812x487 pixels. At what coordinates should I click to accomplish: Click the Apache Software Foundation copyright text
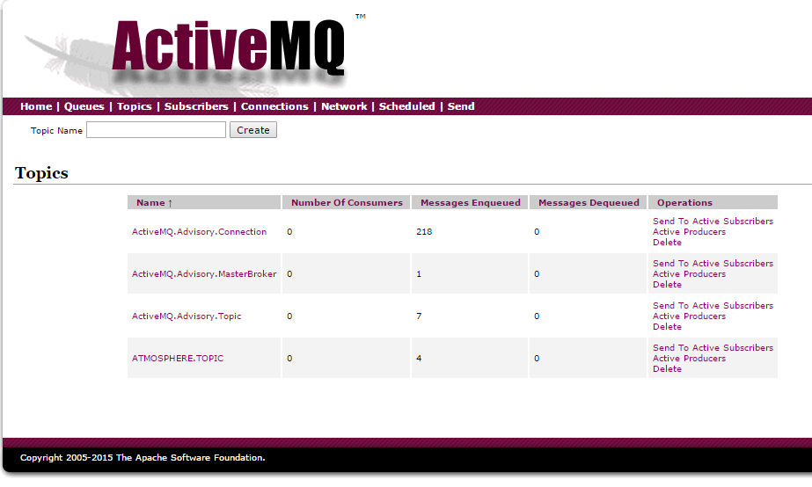tap(143, 457)
